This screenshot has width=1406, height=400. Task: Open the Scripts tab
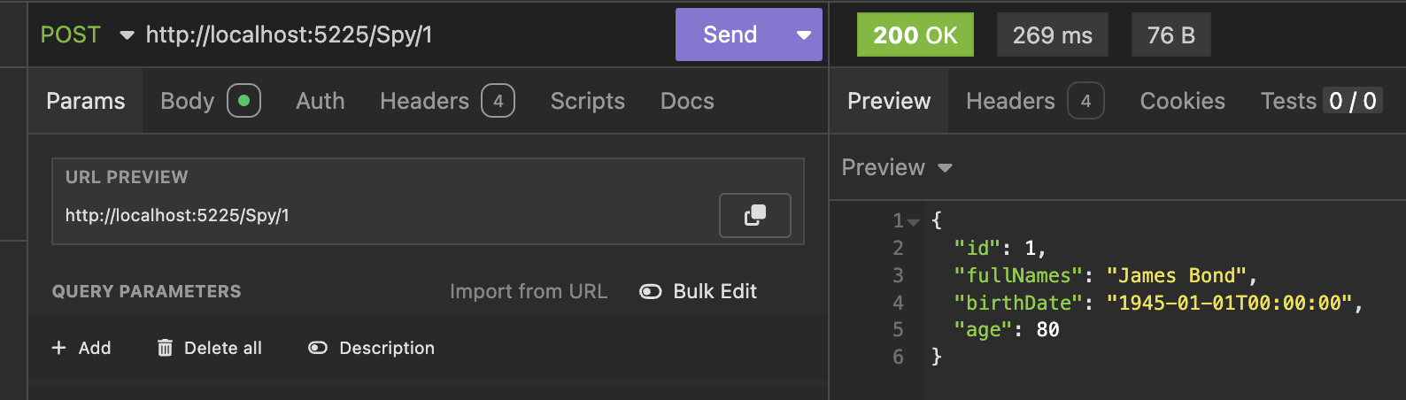click(587, 101)
